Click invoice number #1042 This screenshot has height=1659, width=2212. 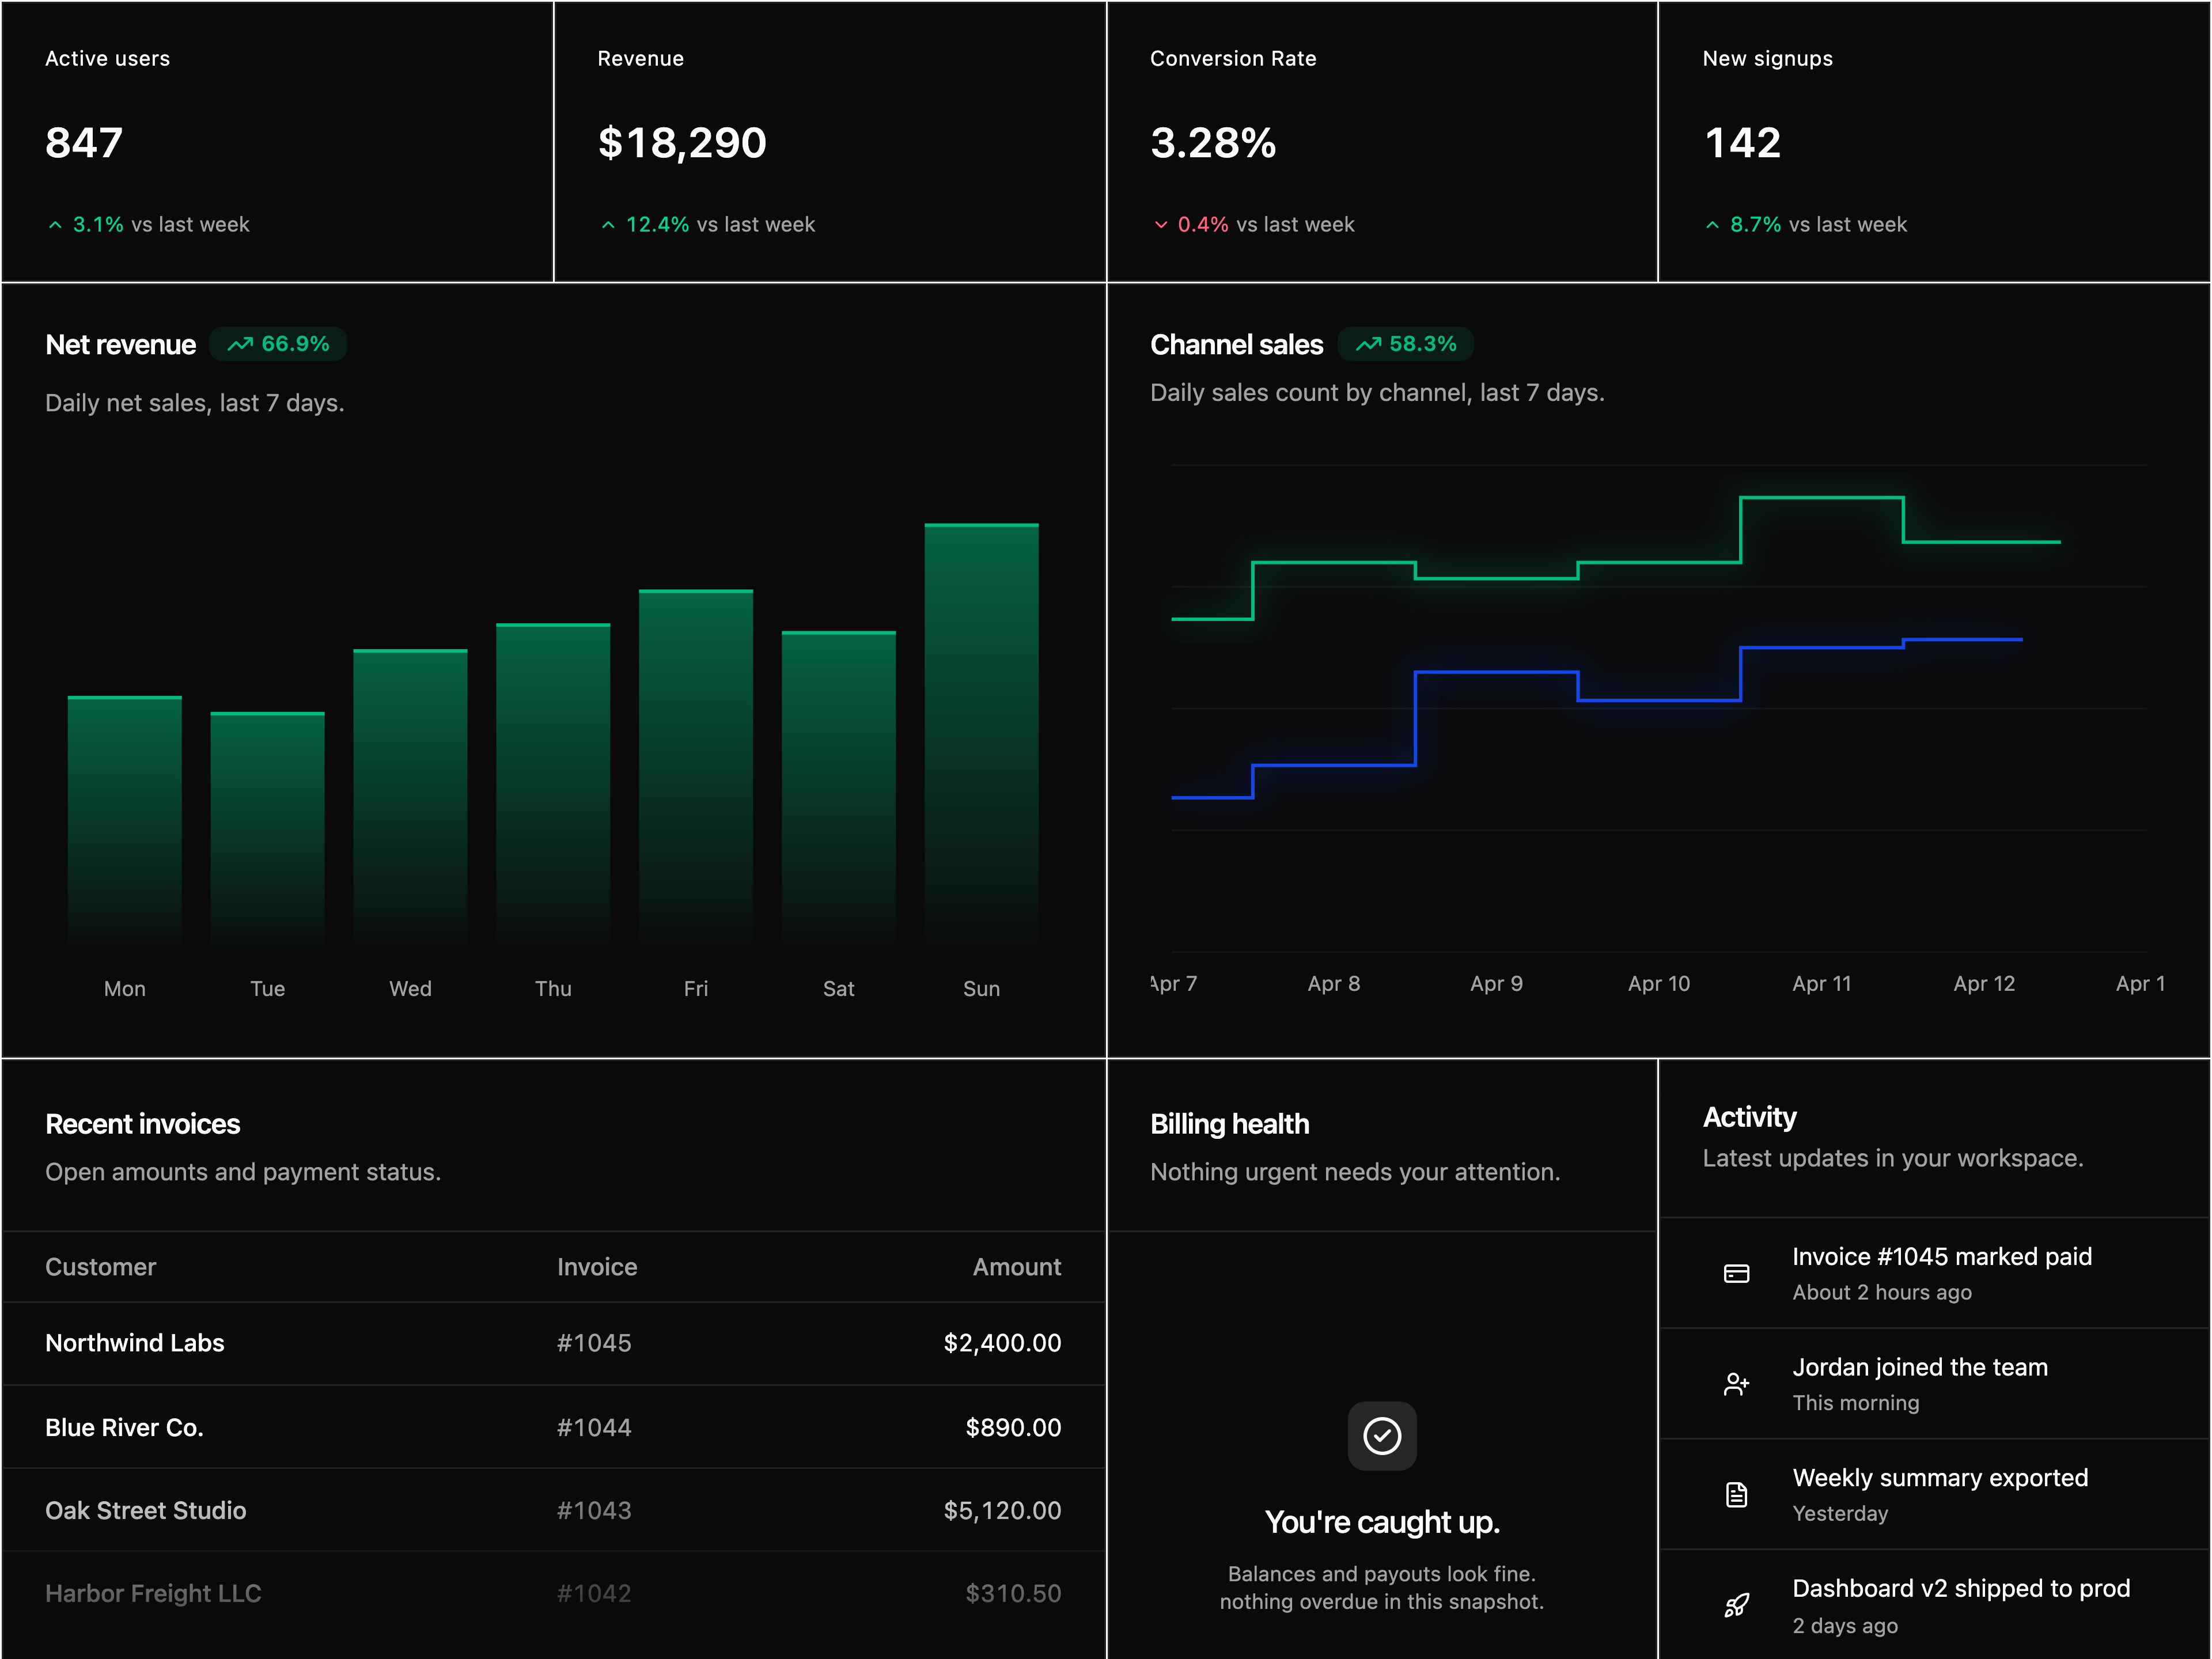tap(594, 1593)
